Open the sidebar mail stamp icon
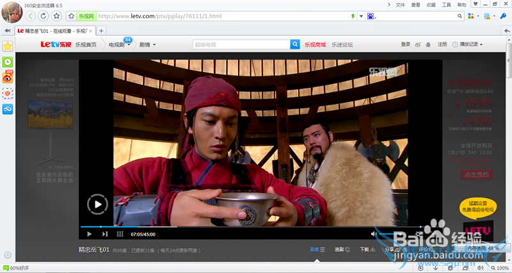Image resolution: width=512 pixels, height=273 pixels. pyautogui.click(x=8, y=93)
